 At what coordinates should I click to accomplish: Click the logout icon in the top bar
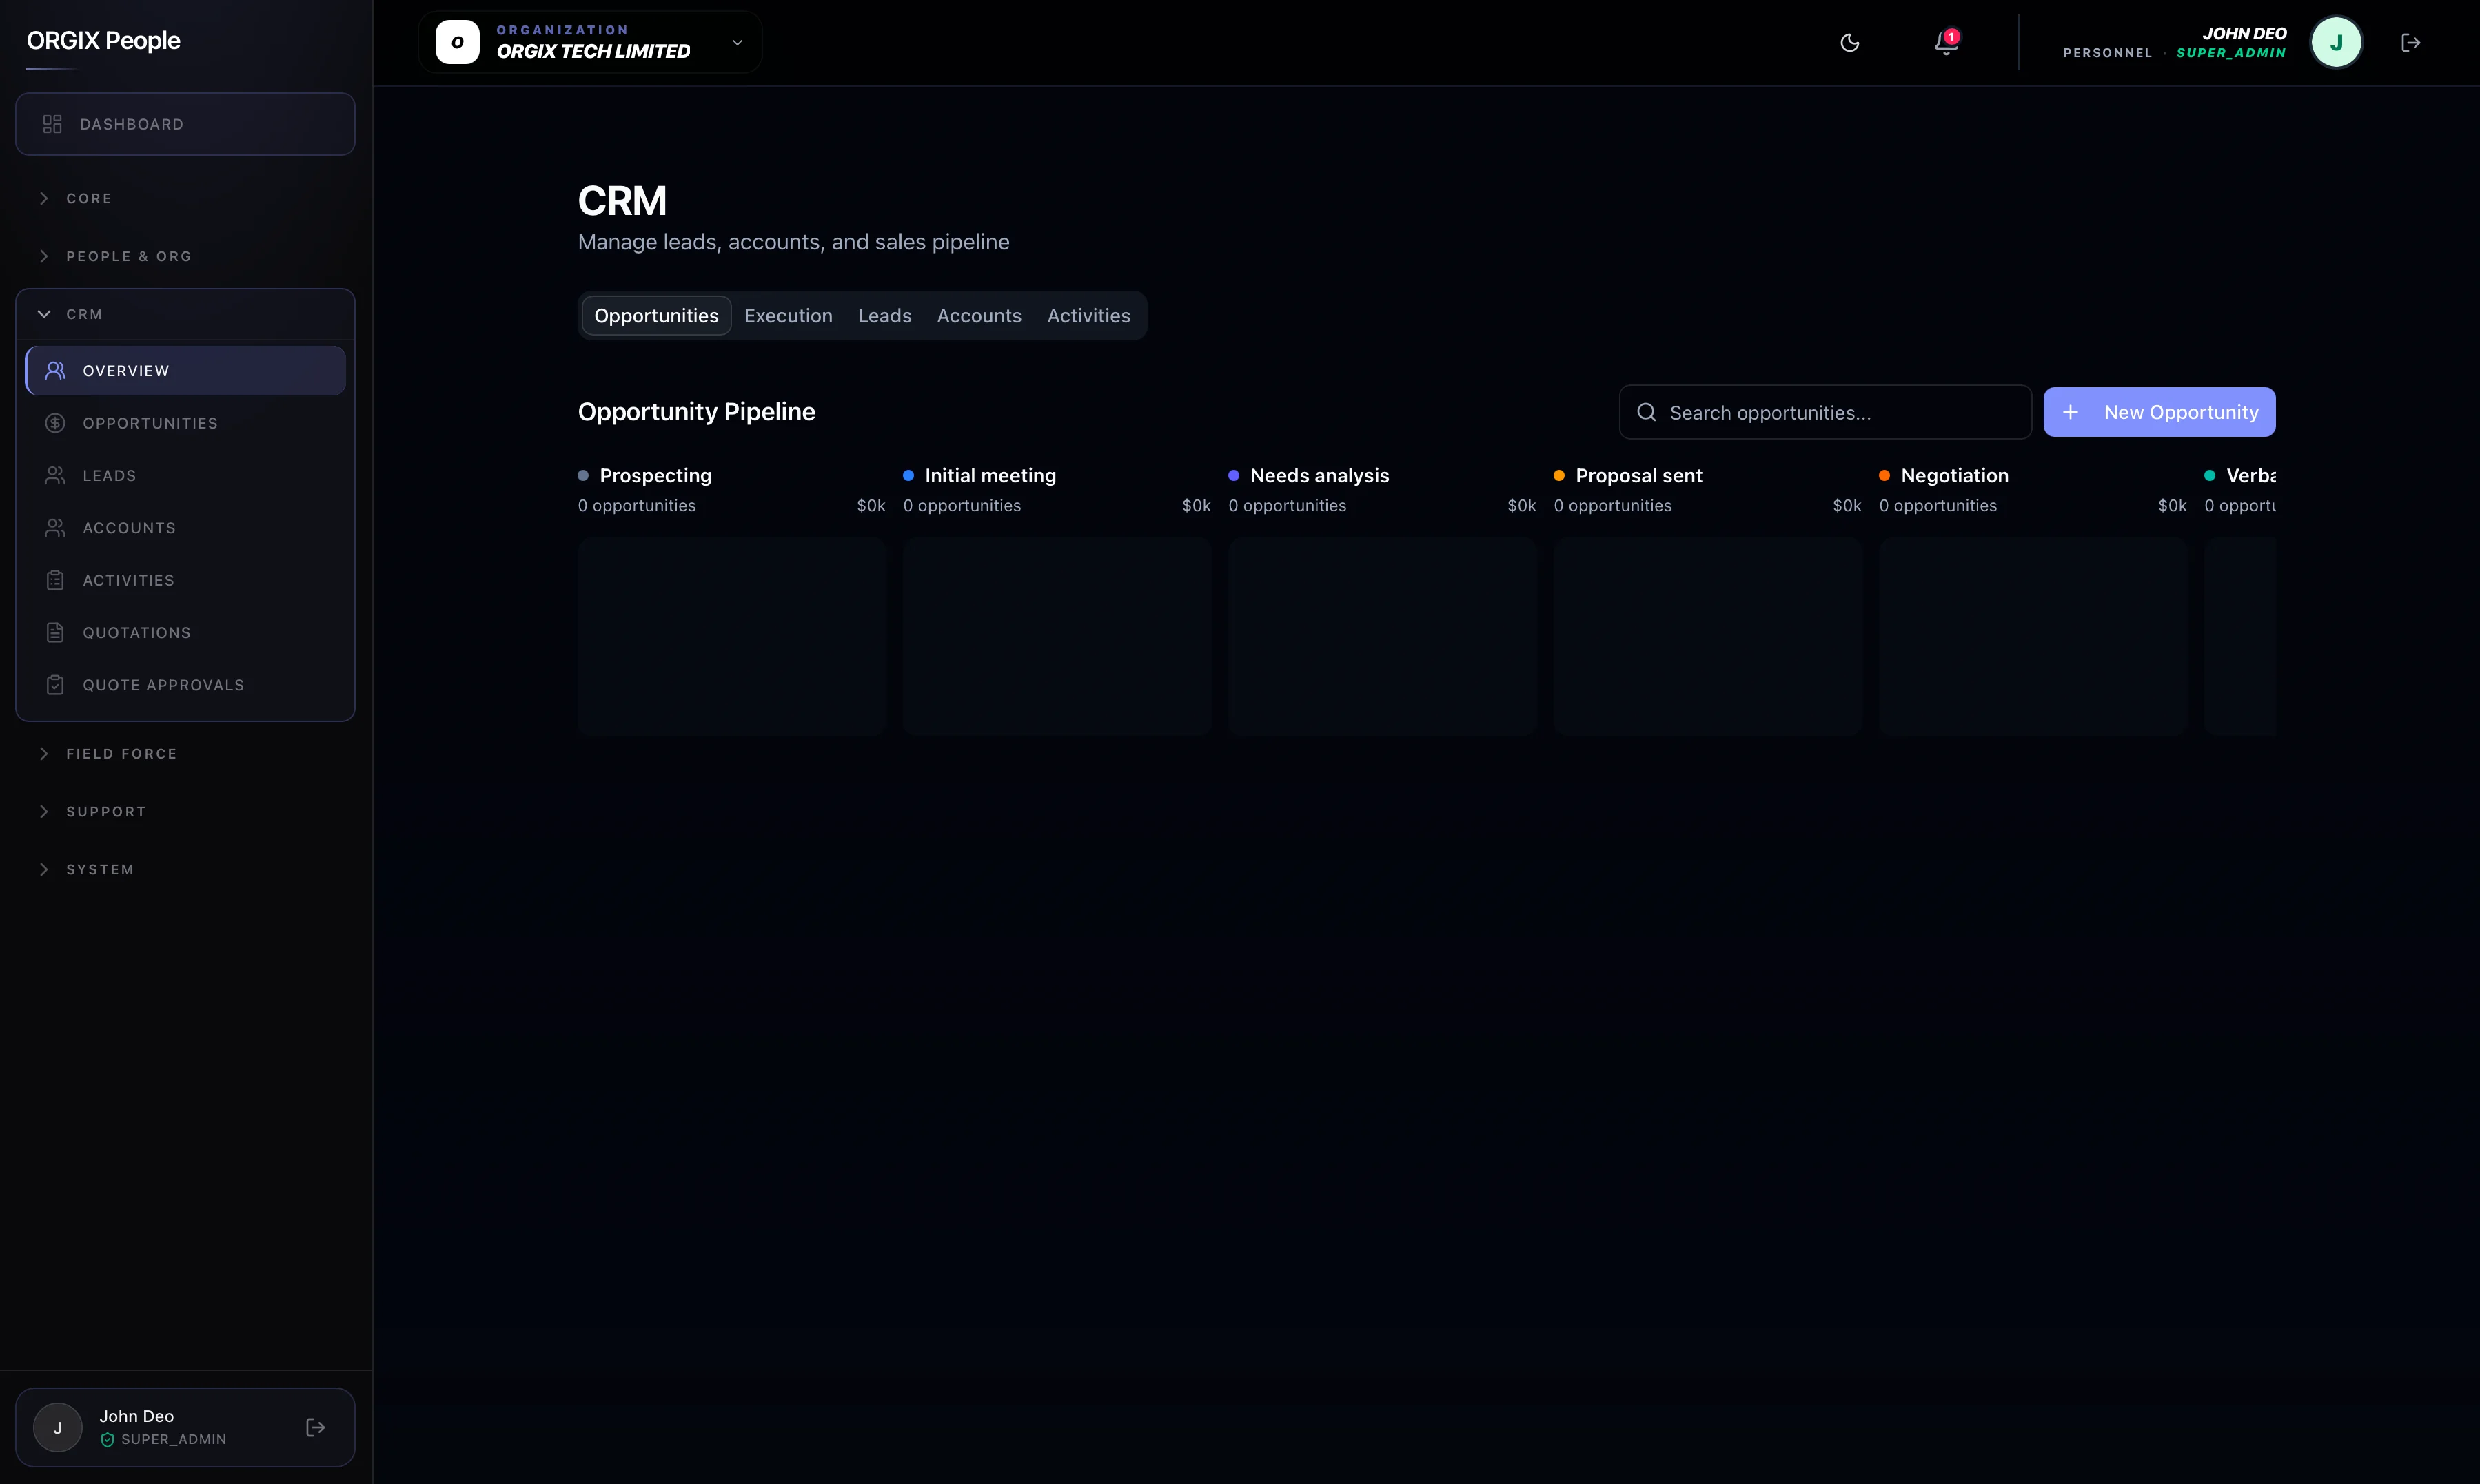tap(2411, 43)
